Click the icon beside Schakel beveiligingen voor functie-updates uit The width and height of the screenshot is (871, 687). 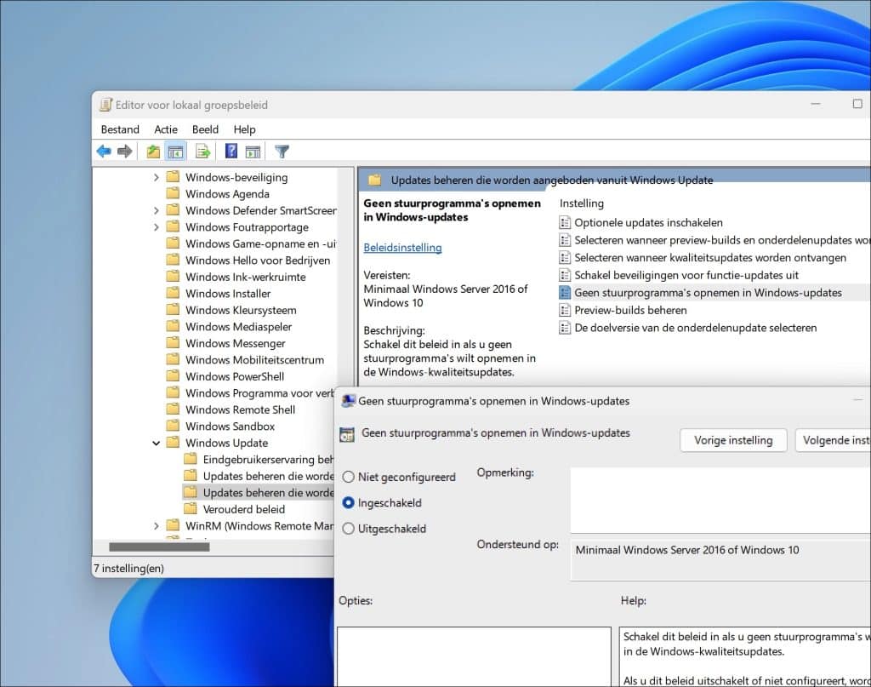click(x=565, y=275)
